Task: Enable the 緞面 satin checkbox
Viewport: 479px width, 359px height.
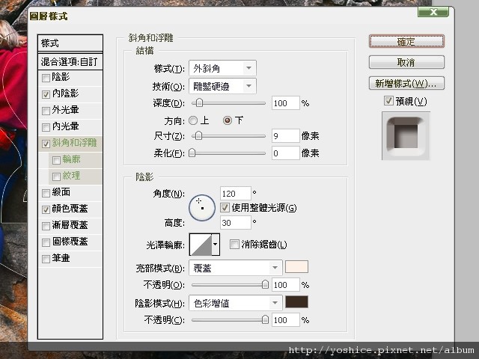Action: (46, 193)
